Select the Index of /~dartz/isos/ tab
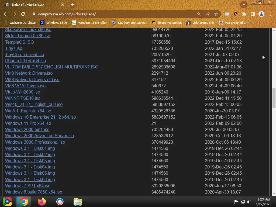 [34, 5]
